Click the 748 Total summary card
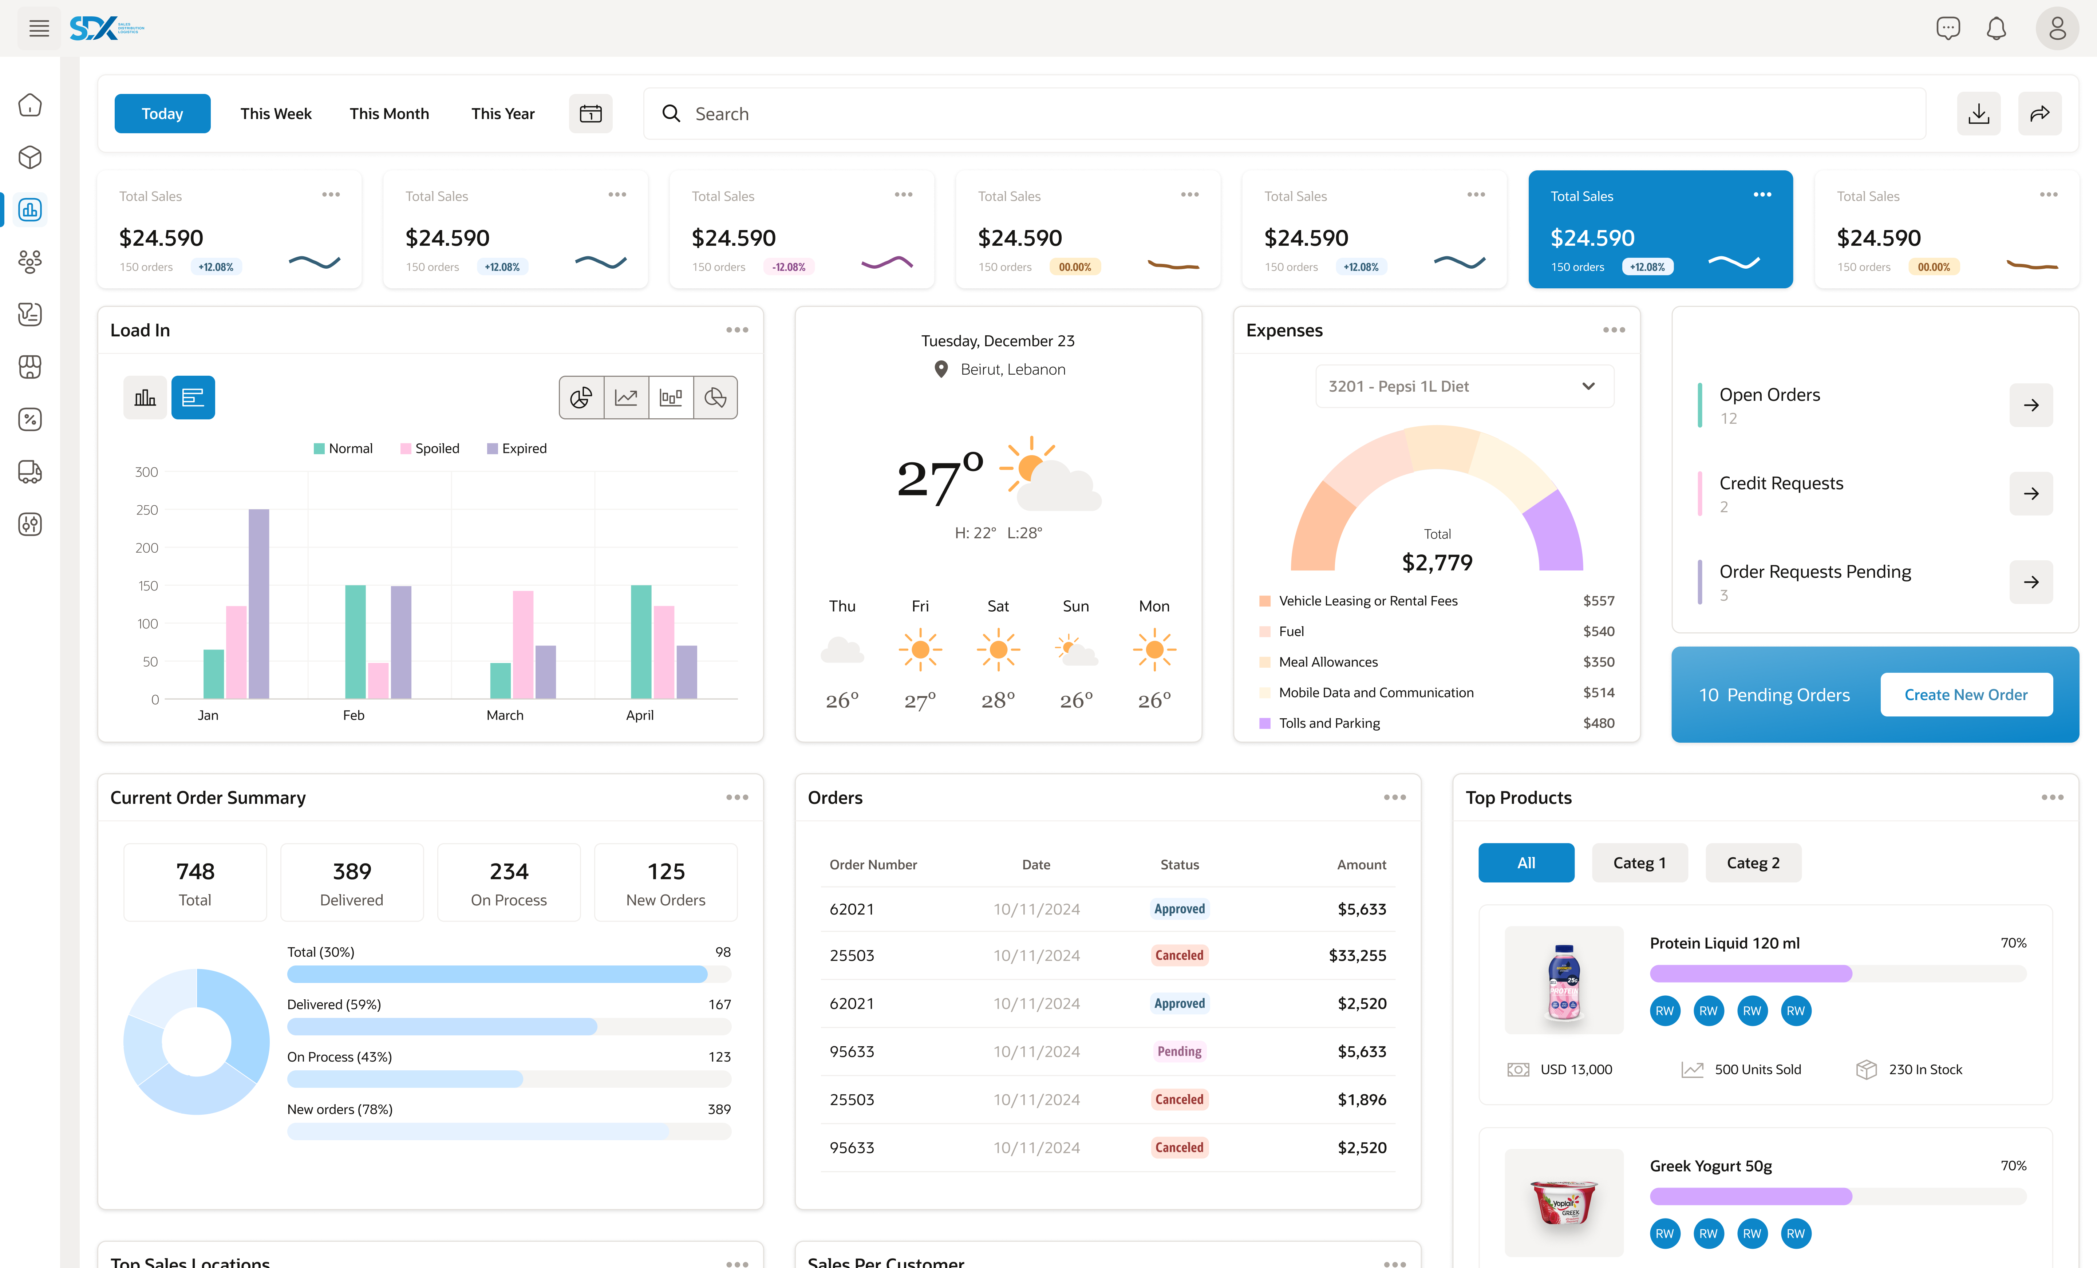2097x1268 pixels. tap(195, 882)
